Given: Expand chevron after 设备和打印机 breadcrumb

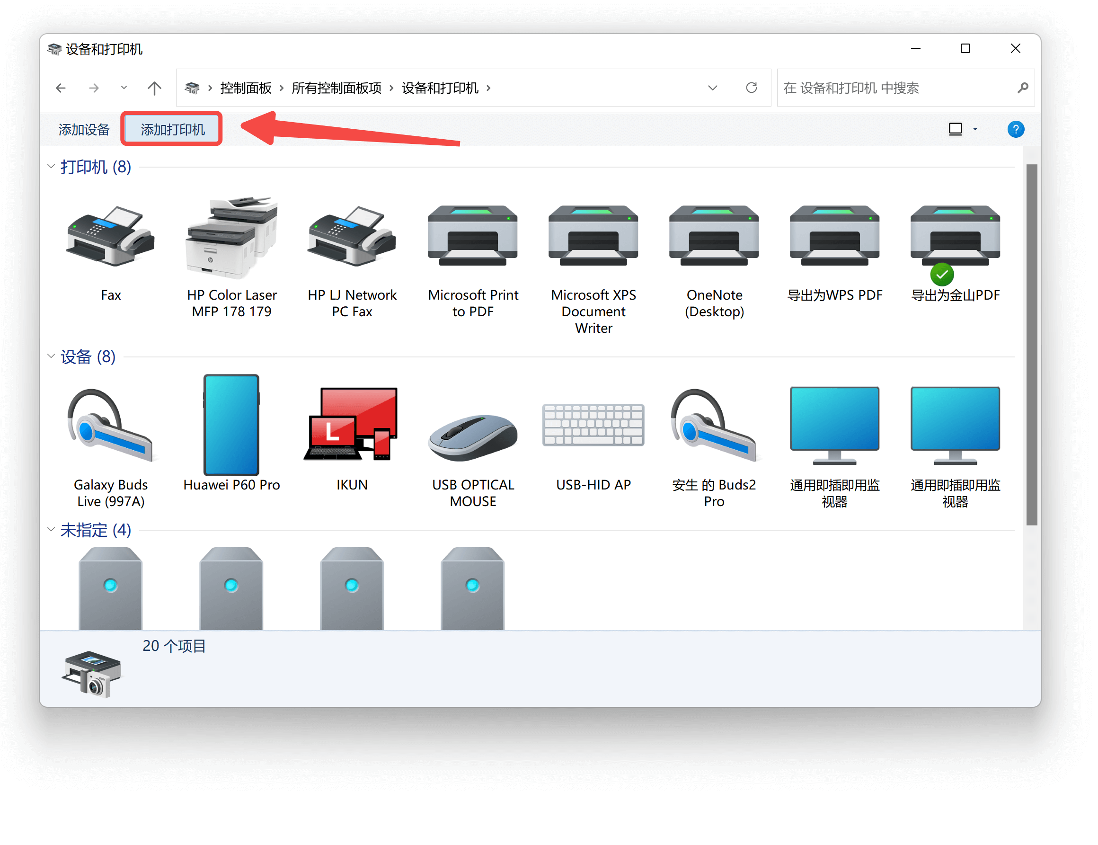Looking at the screenshot, I should coord(488,88).
